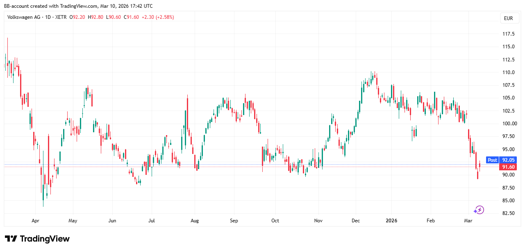Viewport: 525px width, 251px height.
Task: Click the purple lightning bolt icon
Action: [x=479, y=210]
